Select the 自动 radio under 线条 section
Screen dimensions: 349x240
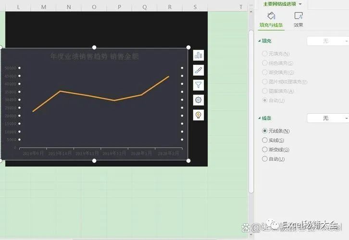point(264,159)
